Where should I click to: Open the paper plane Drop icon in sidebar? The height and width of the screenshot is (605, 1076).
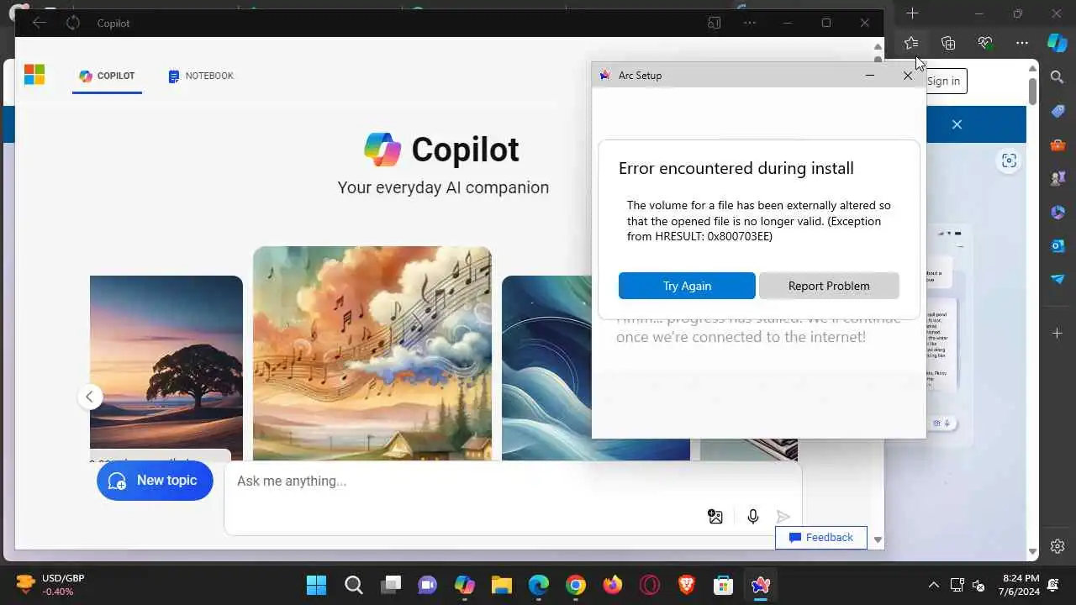[x=1058, y=279]
